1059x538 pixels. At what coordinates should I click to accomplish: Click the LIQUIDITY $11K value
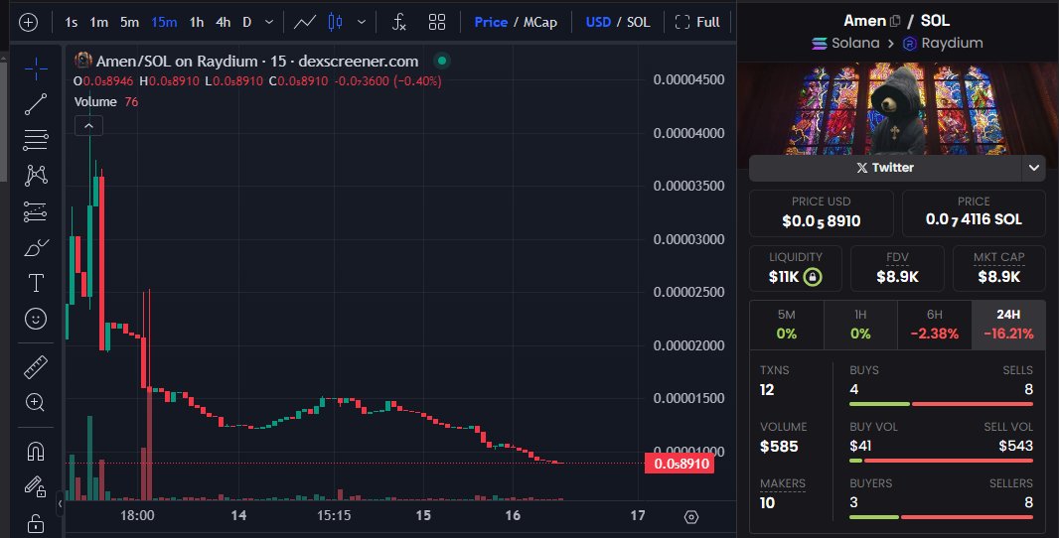(x=784, y=277)
